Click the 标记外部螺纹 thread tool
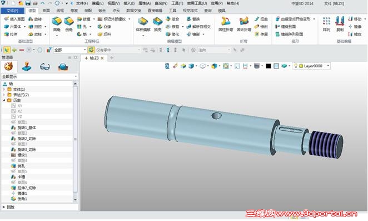 (x=112, y=19)
